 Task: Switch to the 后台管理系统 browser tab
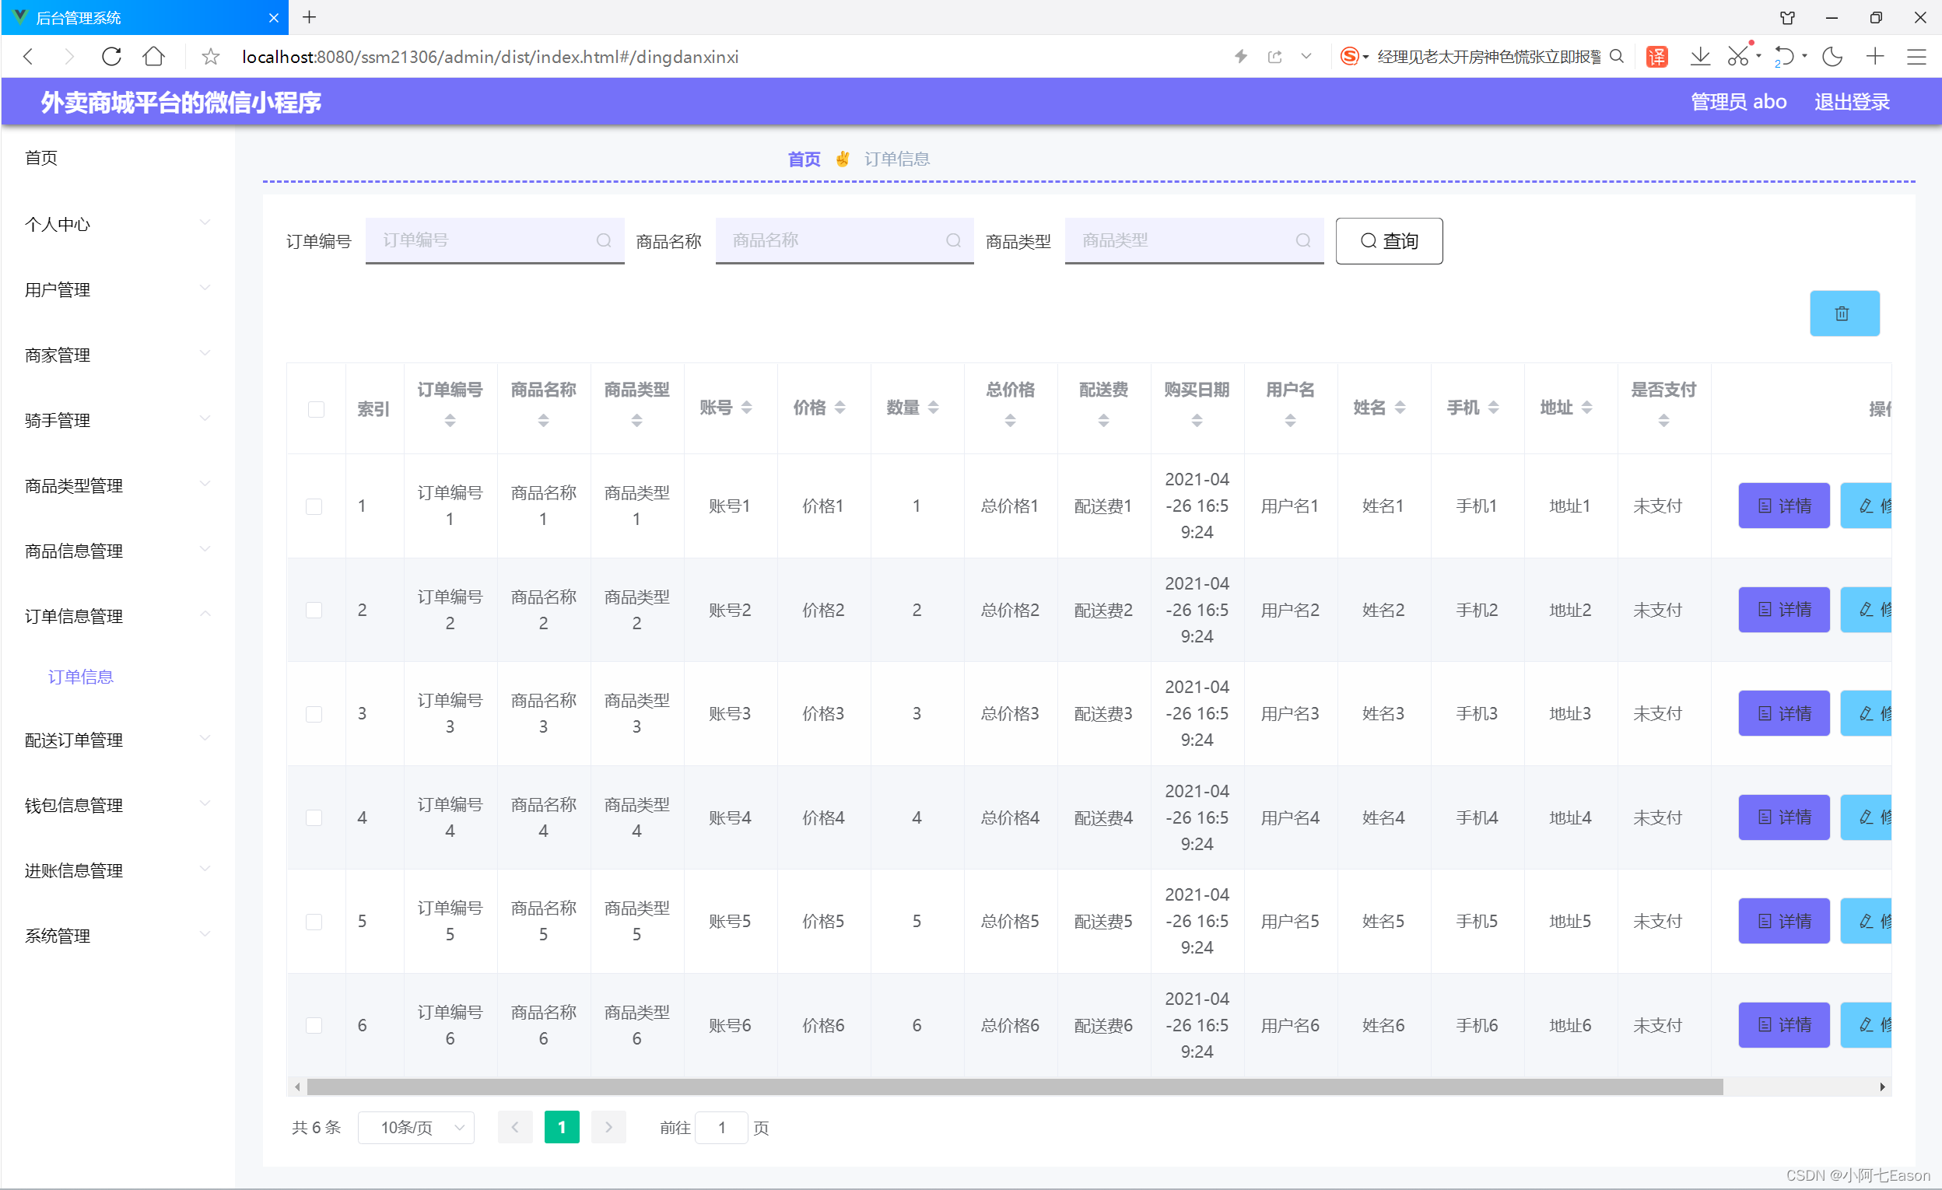(145, 17)
